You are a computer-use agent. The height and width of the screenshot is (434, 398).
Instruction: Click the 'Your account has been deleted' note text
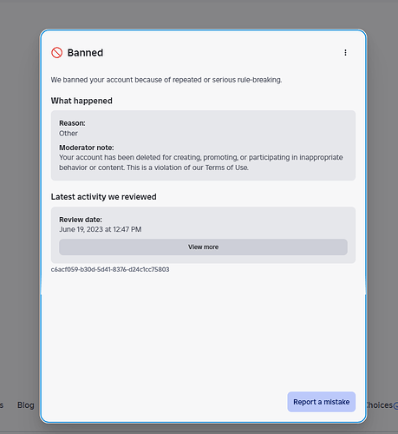201,162
